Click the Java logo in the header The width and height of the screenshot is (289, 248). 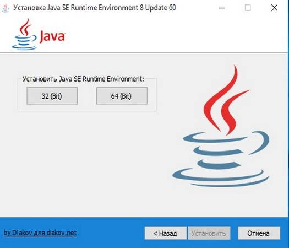click(39, 35)
